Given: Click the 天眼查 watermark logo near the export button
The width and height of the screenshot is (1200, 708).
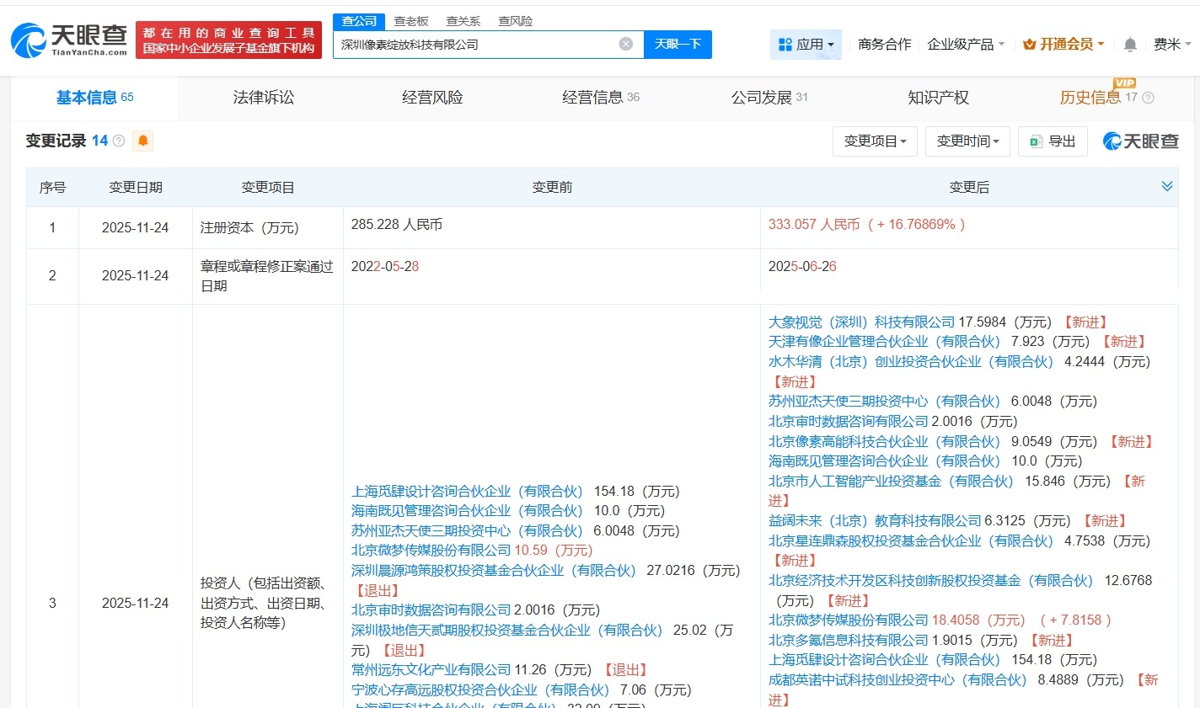Looking at the screenshot, I should pos(1139,141).
